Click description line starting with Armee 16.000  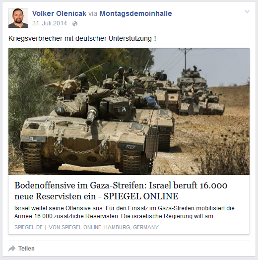tap(117, 216)
